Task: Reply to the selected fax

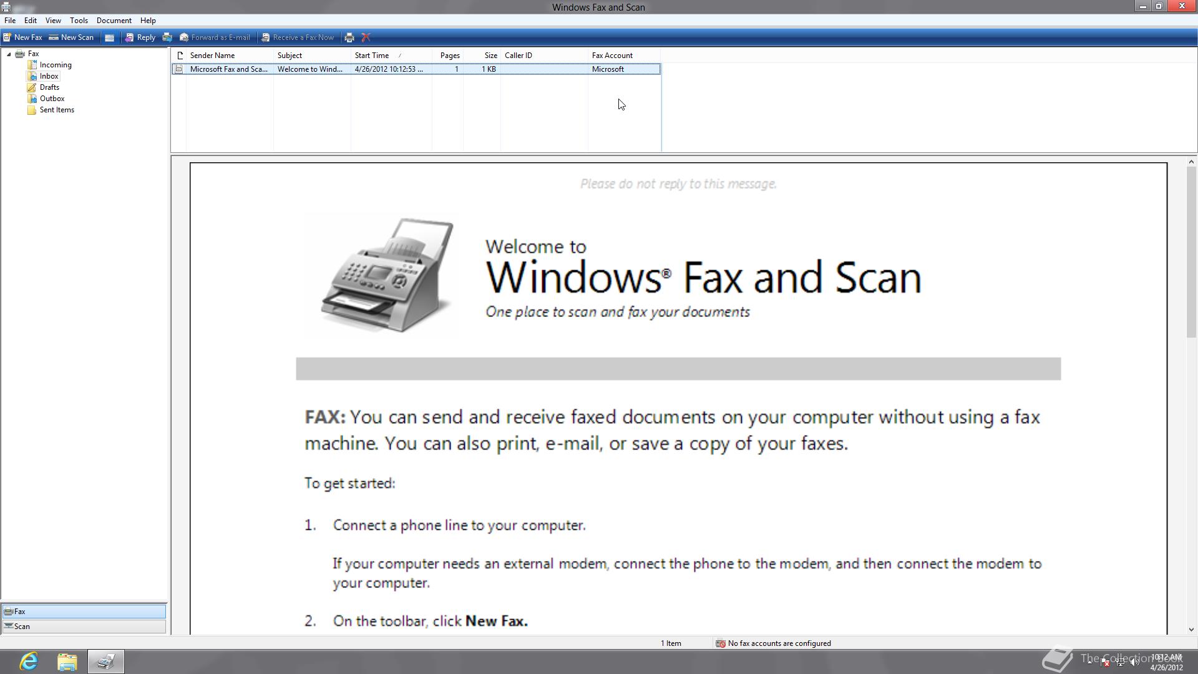Action: (140, 37)
